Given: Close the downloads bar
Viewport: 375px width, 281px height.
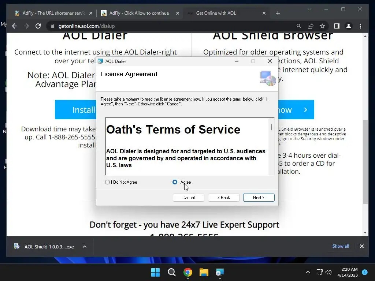Looking at the screenshot, I should click(x=361, y=246).
